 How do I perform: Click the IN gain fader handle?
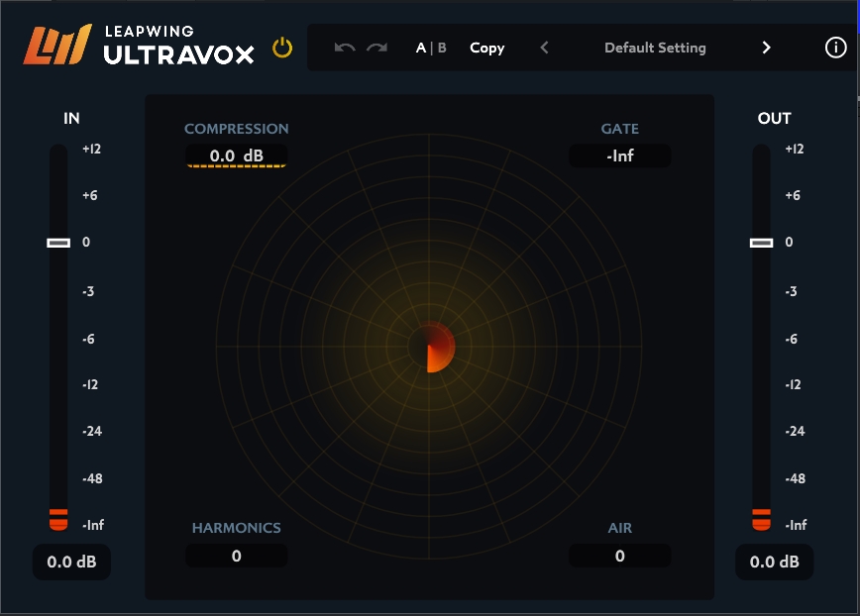coord(58,243)
